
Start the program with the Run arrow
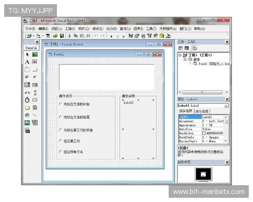111,36
